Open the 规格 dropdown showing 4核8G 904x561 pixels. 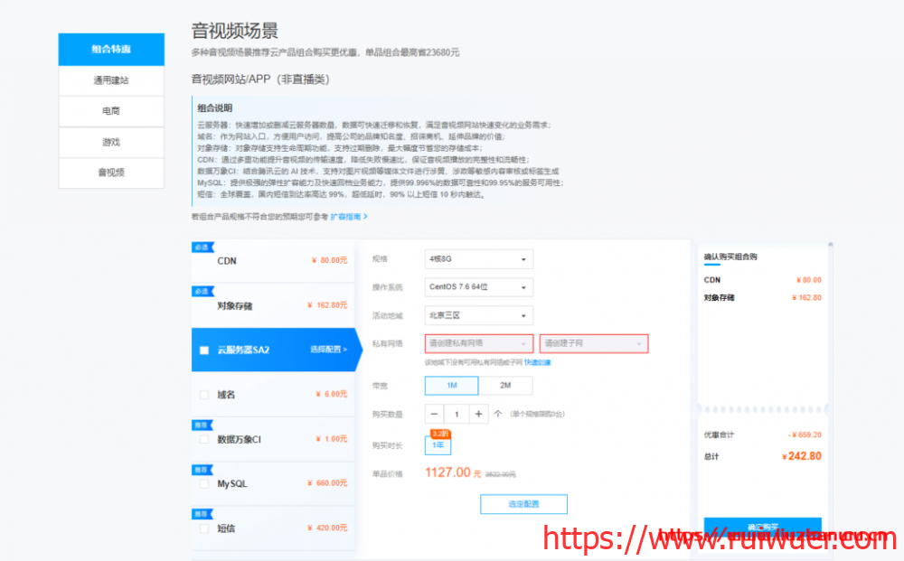click(x=478, y=259)
